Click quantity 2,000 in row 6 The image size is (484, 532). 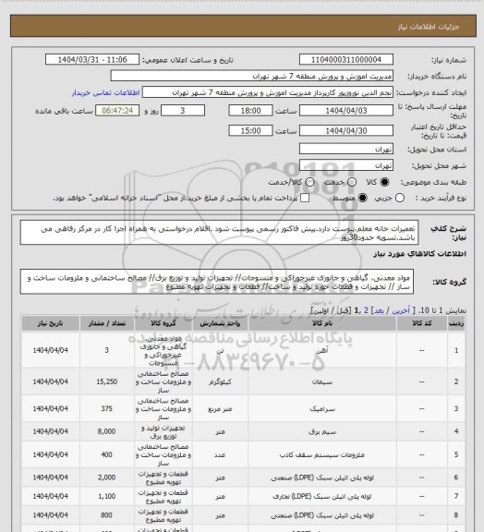coord(107,478)
